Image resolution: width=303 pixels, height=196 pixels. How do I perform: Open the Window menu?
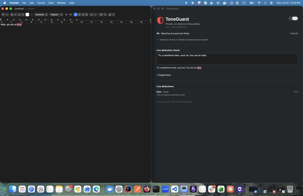(x=61, y=3)
